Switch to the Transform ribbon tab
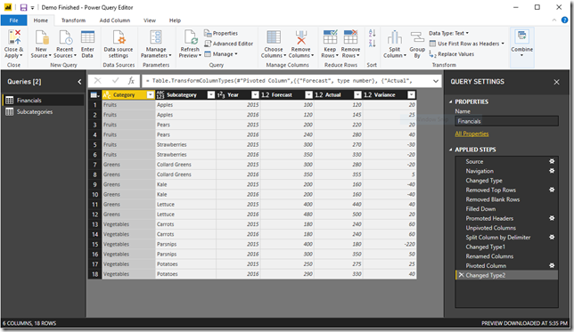The height and width of the screenshot is (332, 574). (73, 20)
